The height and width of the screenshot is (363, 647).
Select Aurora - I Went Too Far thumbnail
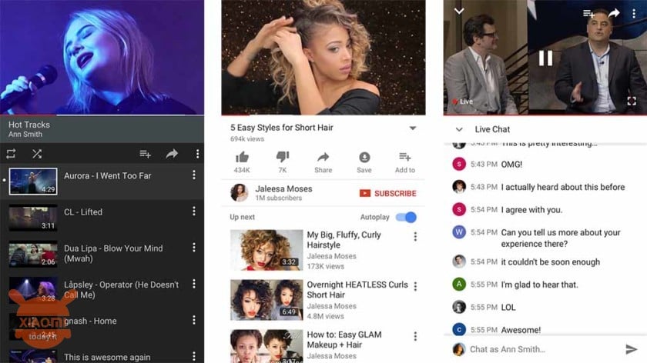point(33,181)
